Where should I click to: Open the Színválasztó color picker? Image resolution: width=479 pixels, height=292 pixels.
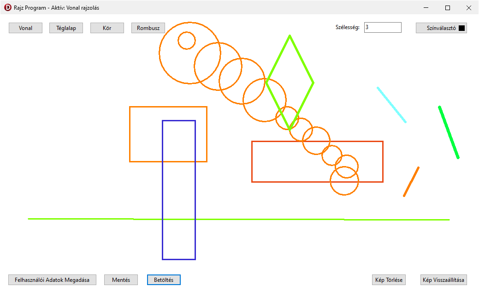point(441,28)
